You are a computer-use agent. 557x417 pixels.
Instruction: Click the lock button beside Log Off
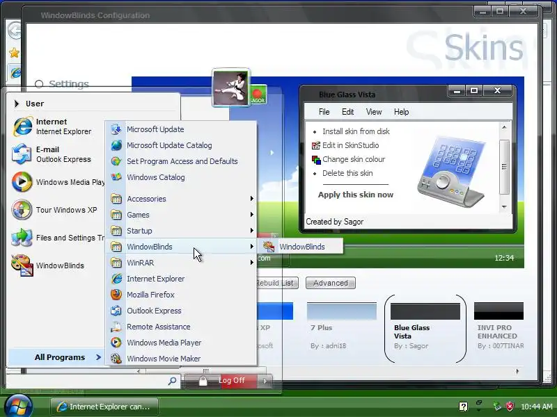[x=203, y=381]
